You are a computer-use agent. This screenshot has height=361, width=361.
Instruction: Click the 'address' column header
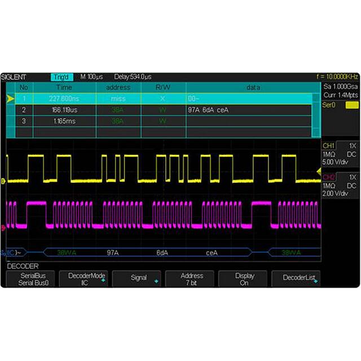pyautogui.click(x=118, y=87)
